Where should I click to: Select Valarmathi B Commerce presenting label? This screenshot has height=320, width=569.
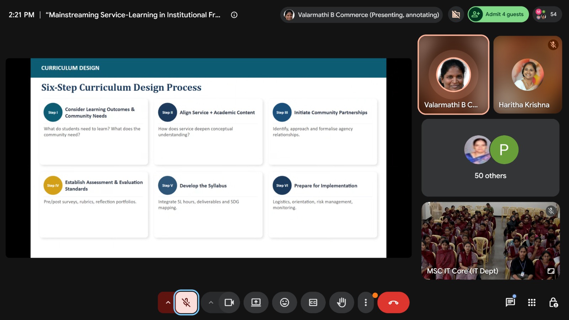coord(362,15)
